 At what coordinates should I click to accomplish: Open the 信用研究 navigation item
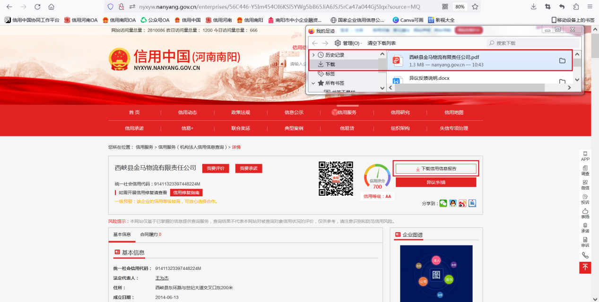coord(400,112)
